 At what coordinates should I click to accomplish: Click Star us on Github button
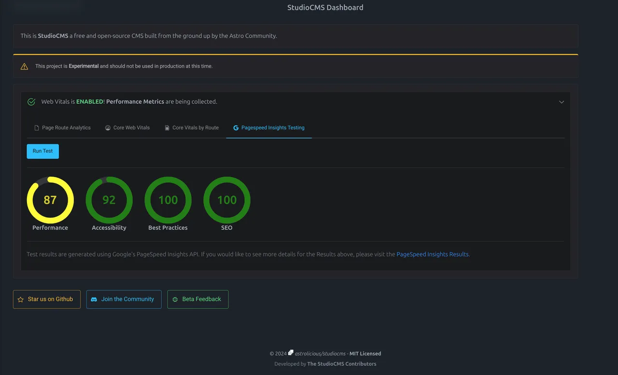click(x=47, y=299)
